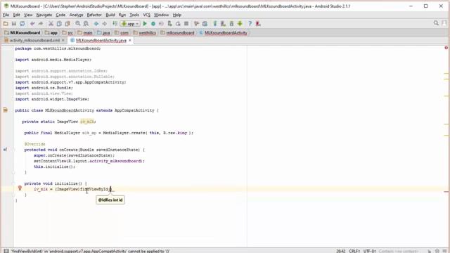The width and height of the screenshot is (450, 253).
Task: Click the Copy toolbar icon
Action: click(59, 24)
